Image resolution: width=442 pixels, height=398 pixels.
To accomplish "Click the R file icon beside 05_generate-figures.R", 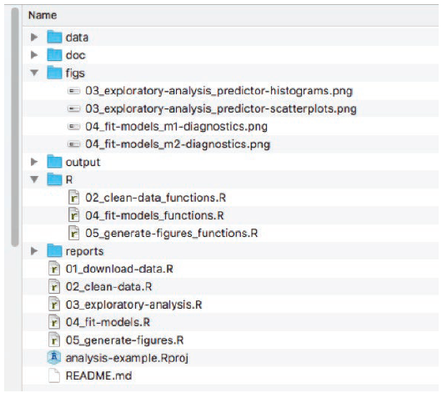I will [x=54, y=340].
